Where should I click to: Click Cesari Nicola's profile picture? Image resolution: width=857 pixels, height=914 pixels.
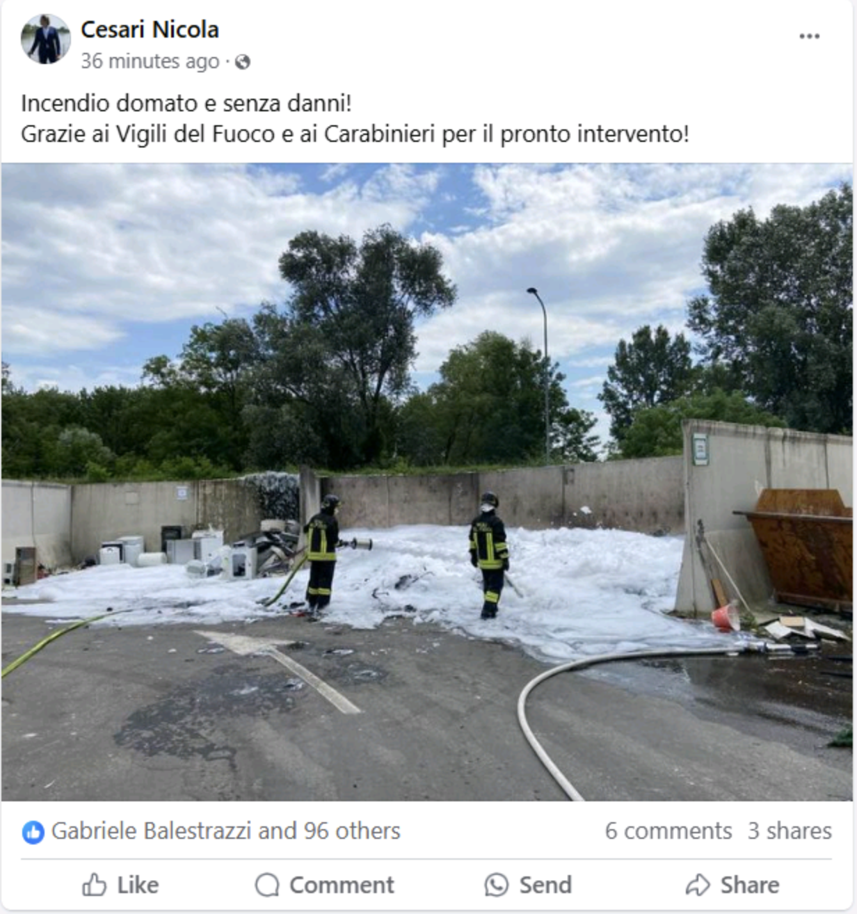46,39
